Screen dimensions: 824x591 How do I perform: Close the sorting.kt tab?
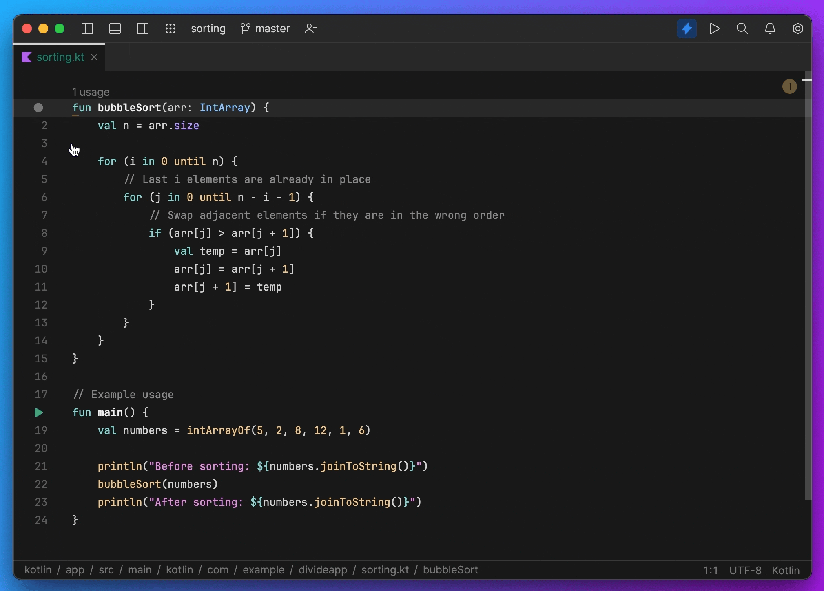(94, 57)
